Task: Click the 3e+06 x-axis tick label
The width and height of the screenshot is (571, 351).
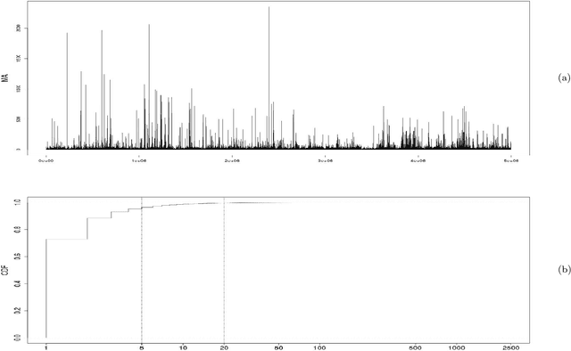Action: pos(325,160)
